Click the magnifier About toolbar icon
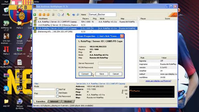The image size is (199, 112). click(x=77, y=15)
